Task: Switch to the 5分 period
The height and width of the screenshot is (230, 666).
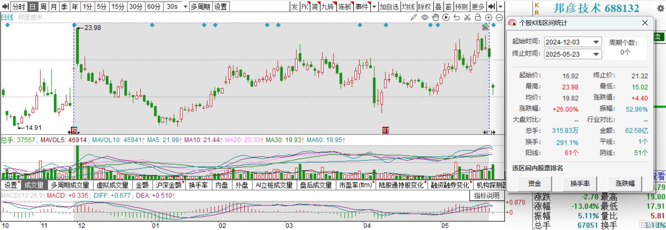Action: pyautogui.click(x=101, y=7)
